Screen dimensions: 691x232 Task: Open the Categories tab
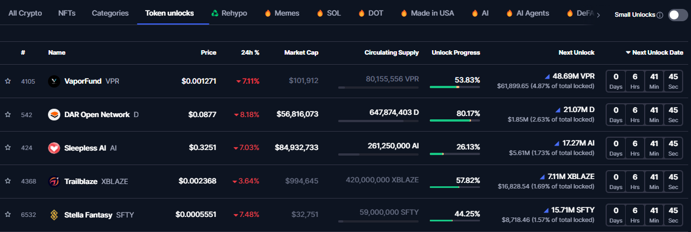point(110,13)
